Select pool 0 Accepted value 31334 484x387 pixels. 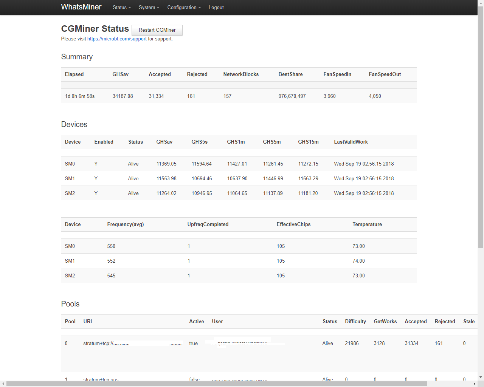(x=412, y=344)
